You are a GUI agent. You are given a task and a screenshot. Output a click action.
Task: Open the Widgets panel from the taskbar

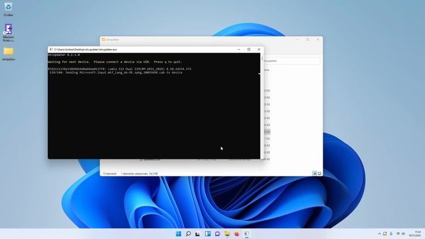pyautogui.click(x=208, y=234)
